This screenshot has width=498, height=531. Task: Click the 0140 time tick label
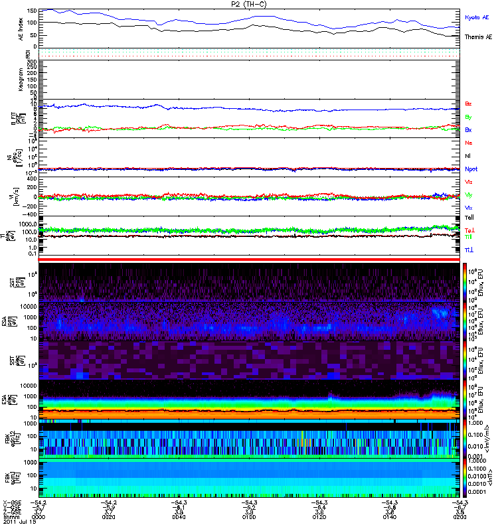pyautogui.click(x=390, y=517)
